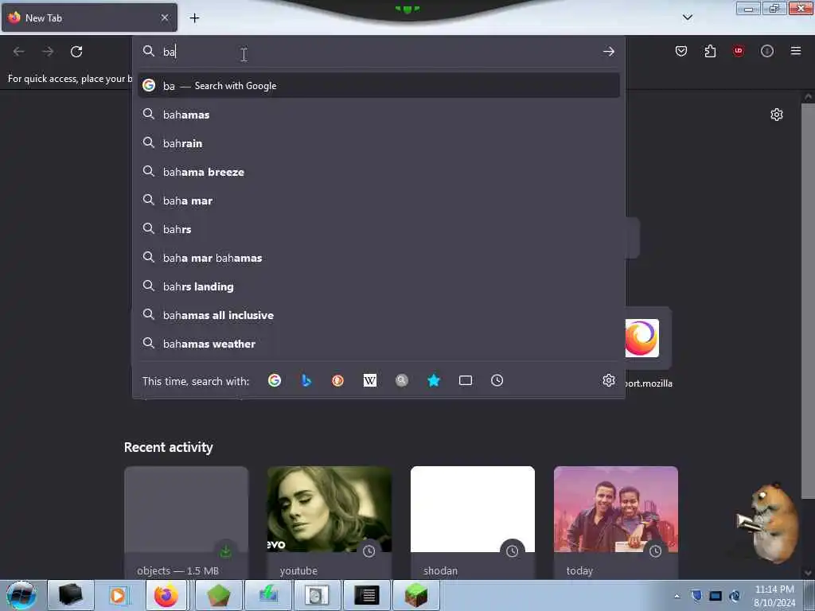Screen dimensions: 815x611
Task: Pick the bahamas all inclusive suggestion
Action: tap(379, 315)
